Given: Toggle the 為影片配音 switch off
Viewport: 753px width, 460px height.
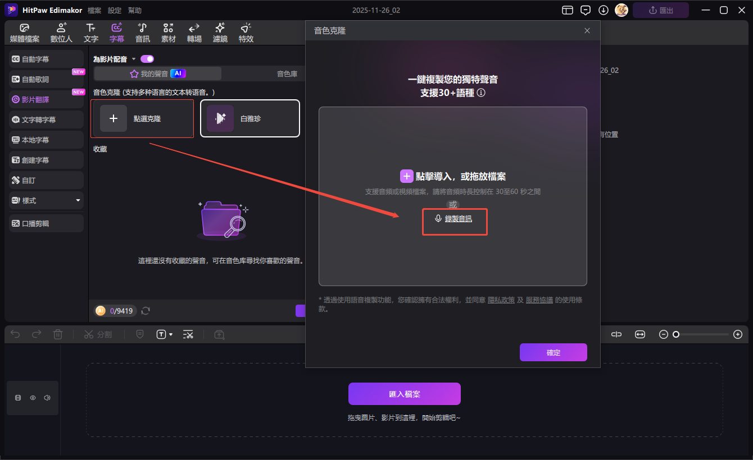Looking at the screenshot, I should pos(147,59).
